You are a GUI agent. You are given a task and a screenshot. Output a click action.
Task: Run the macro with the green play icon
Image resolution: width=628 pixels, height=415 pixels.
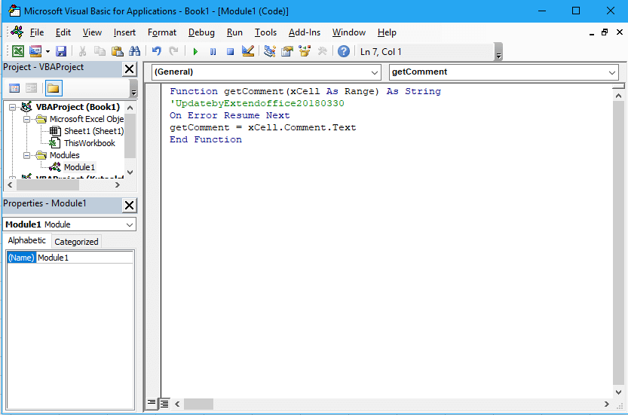(195, 51)
